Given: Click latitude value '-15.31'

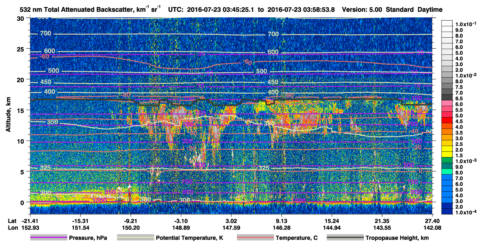Looking at the screenshot, I should click(80, 221).
